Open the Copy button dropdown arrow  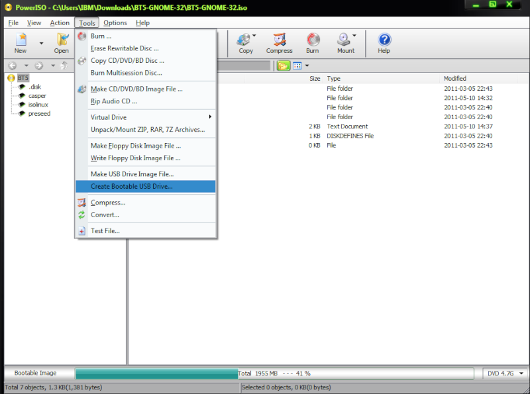pyautogui.click(x=254, y=35)
